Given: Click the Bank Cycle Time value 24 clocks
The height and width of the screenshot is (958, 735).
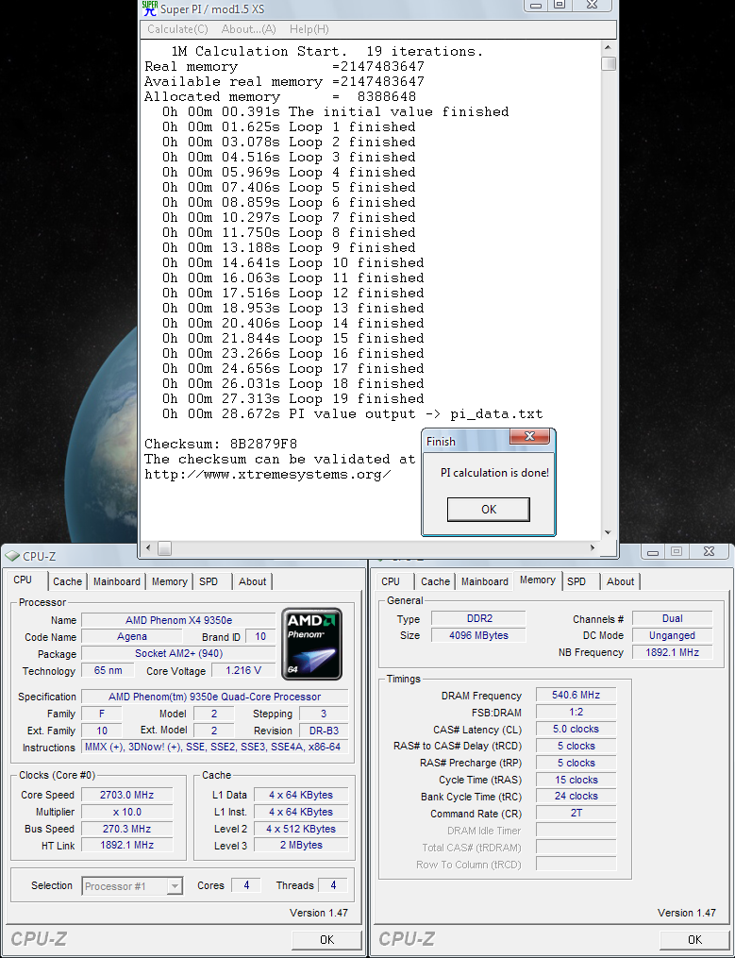Looking at the screenshot, I should [x=576, y=796].
